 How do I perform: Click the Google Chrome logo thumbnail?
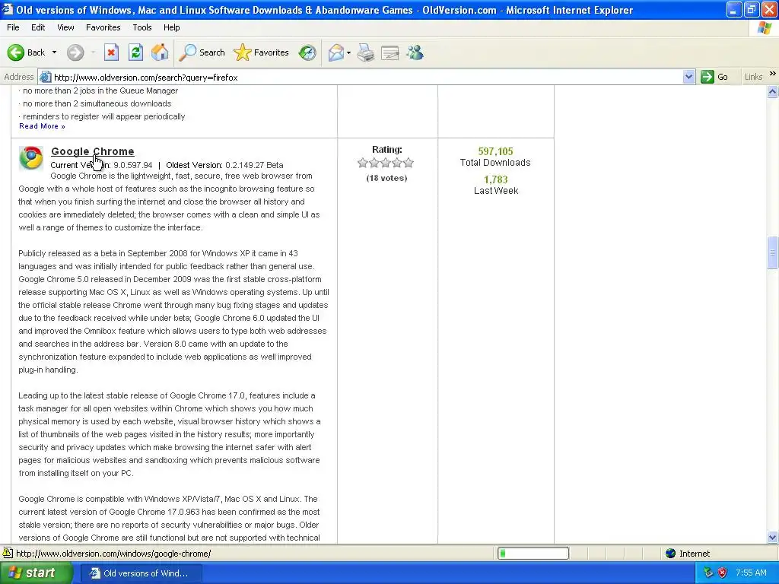(x=30, y=158)
